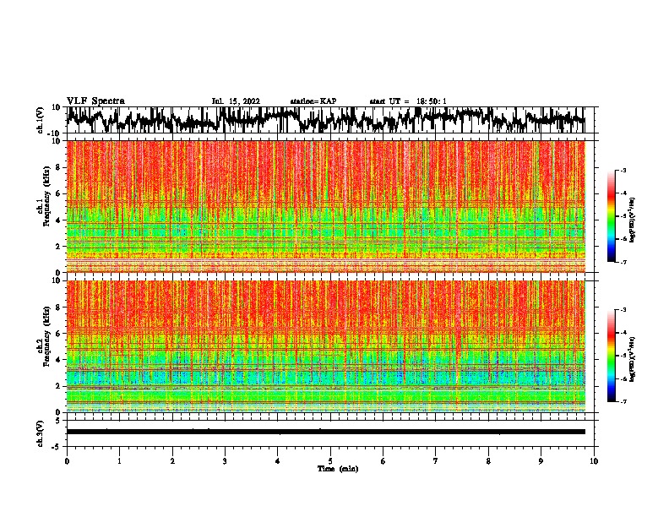The width and height of the screenshot is (669, 517).
Task: Click the 7 tick on the time axis
Action: [436, 461]
